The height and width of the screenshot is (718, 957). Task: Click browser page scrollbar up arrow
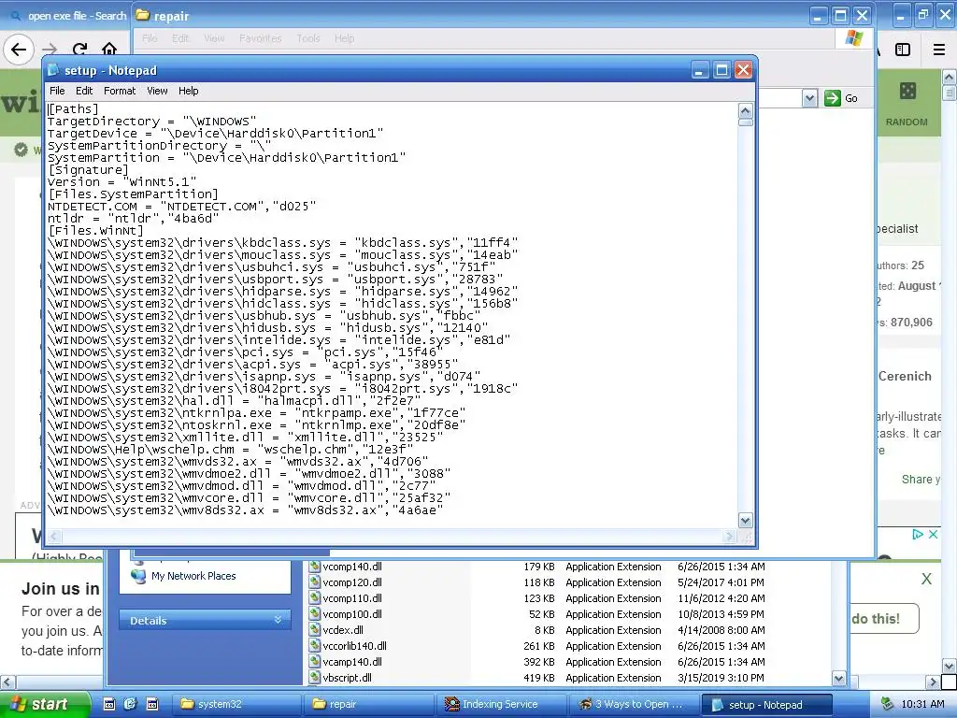[x=950, y=77]
